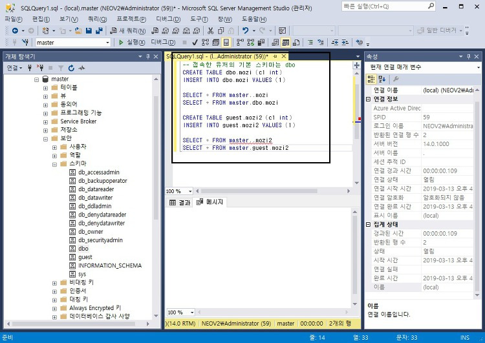Toggle Include Client Statistics icon
485x343 pixels.
261,42
